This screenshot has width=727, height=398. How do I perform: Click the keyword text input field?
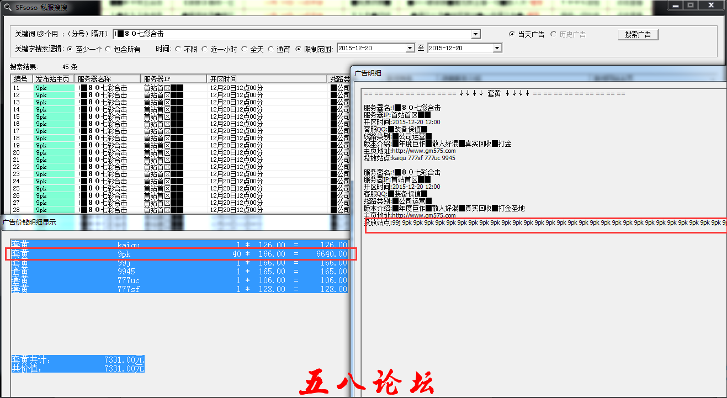pyautogui.click(x=293, y=34)
